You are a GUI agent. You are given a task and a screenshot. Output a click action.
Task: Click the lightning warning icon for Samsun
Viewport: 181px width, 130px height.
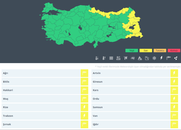click(x=174, y=107)
